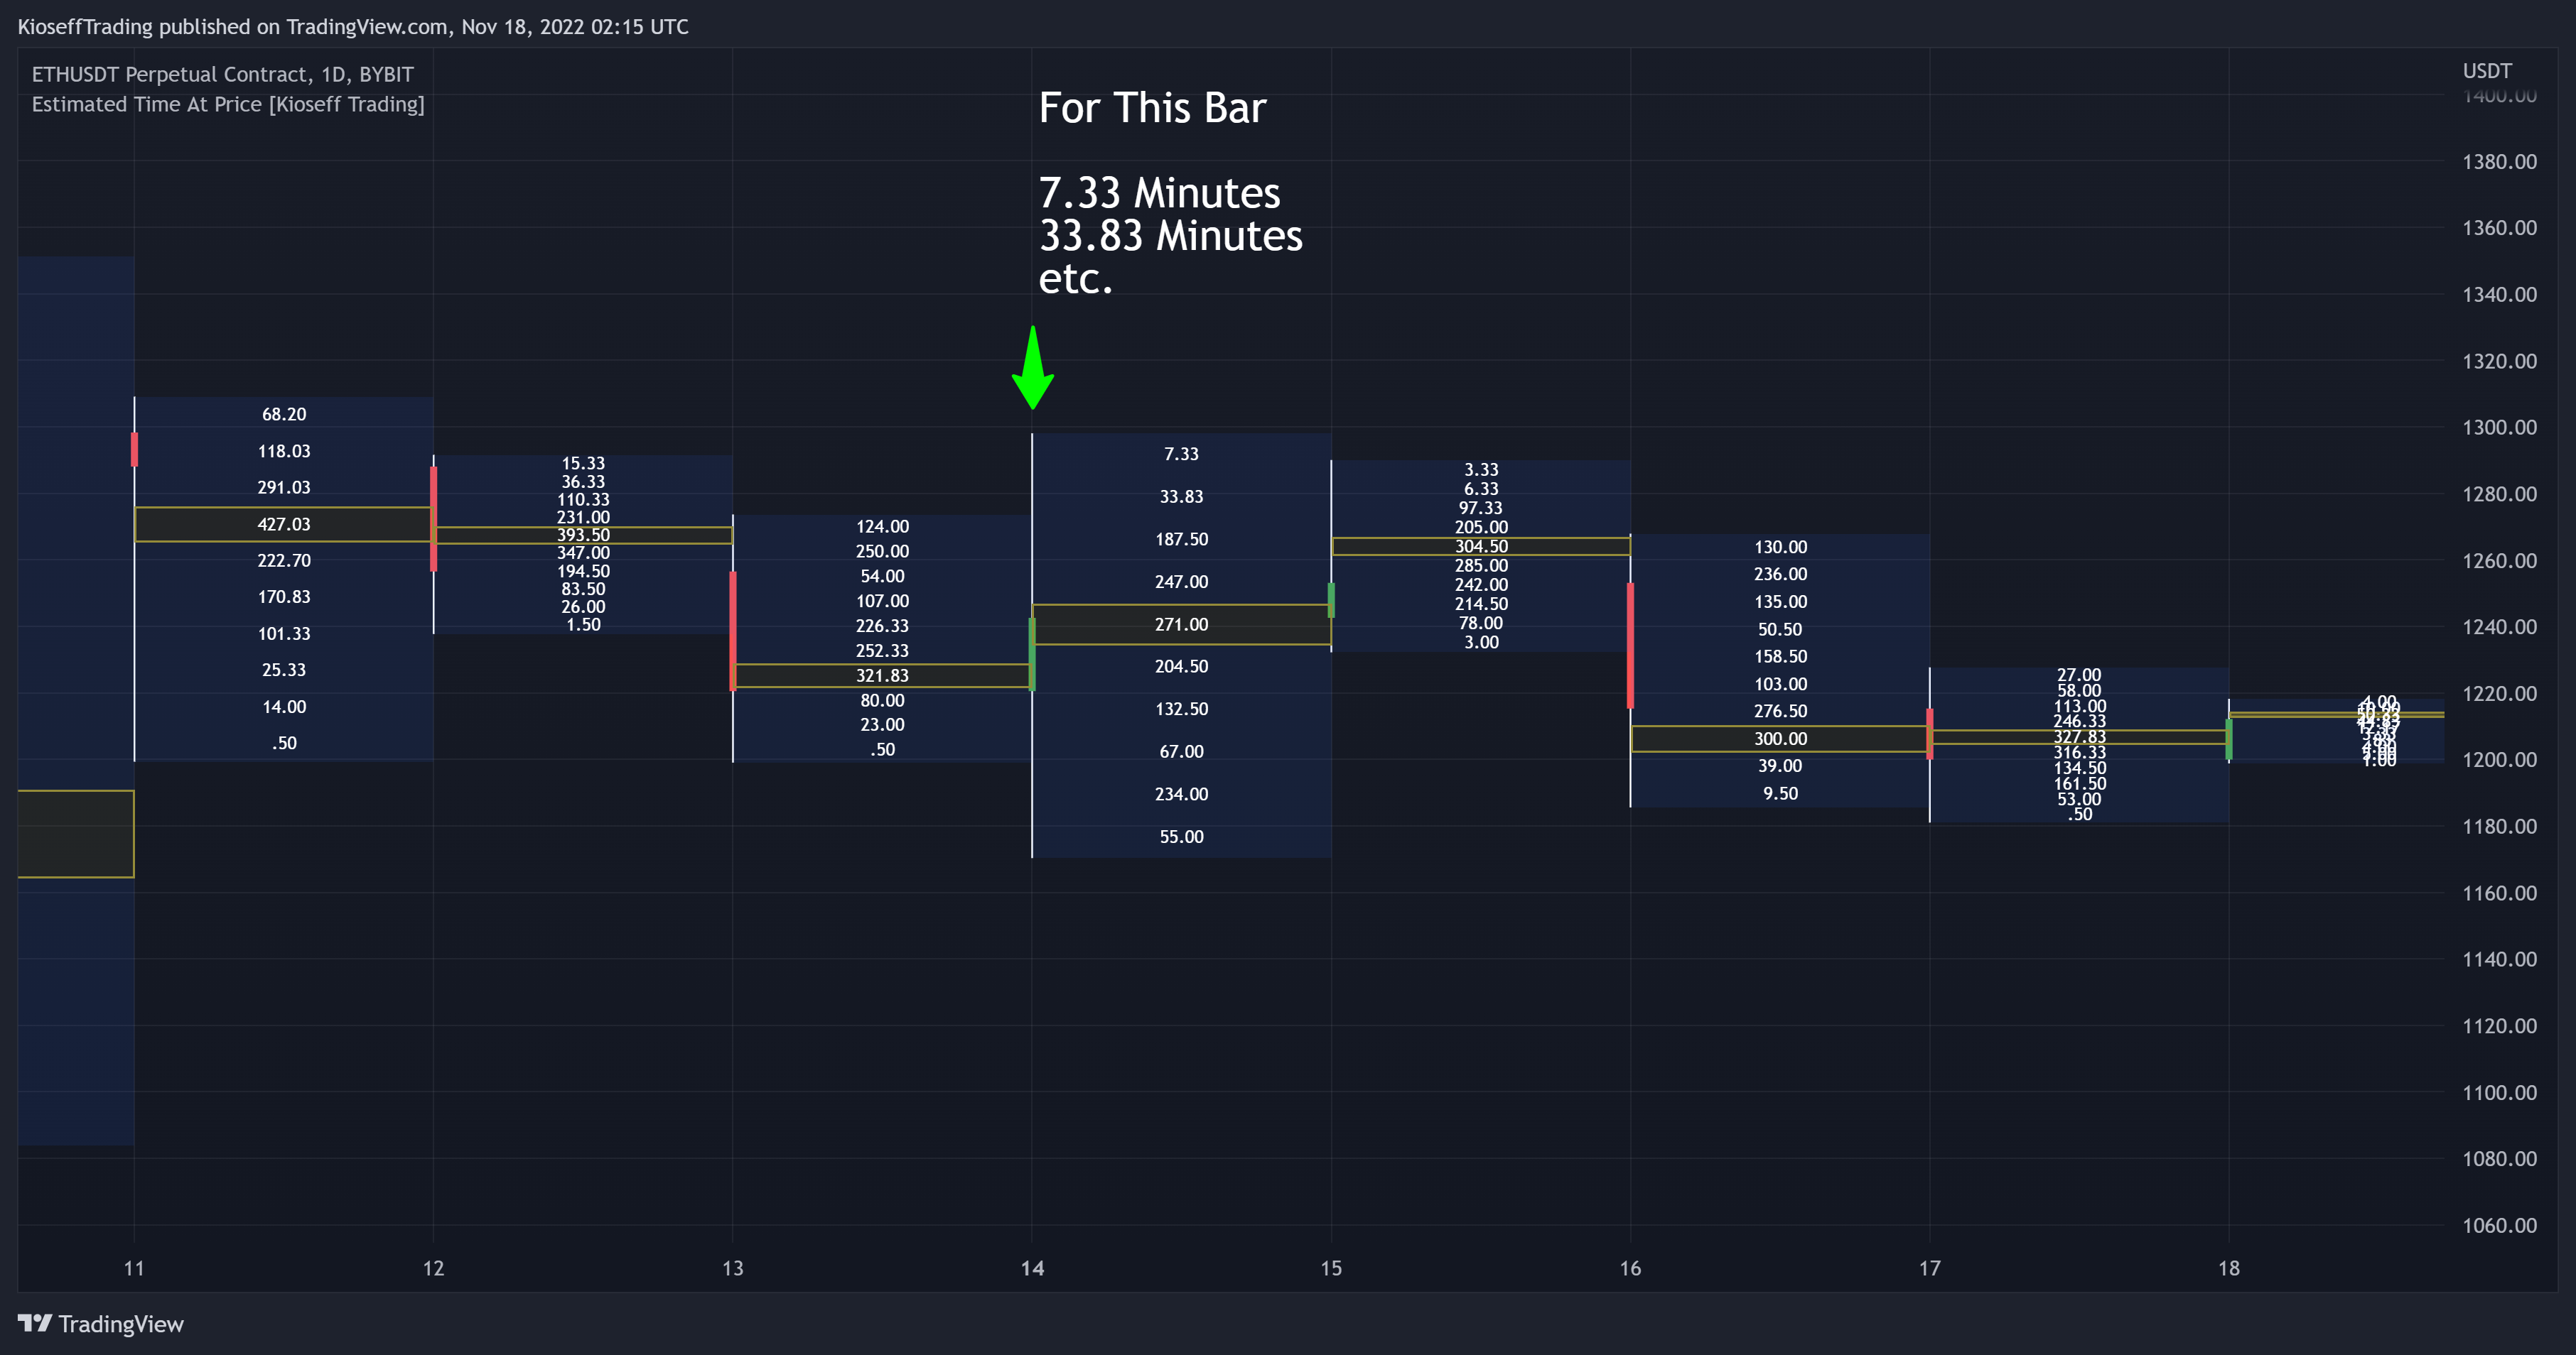The image size is (2576, 1355).
Task: Click the 1160.00 price axis label
Action: pos(2499,893)
